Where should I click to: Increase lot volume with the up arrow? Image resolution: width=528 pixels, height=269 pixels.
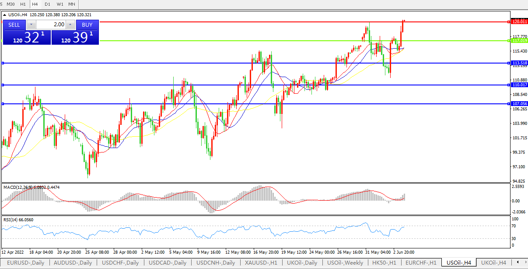(70, 25)
